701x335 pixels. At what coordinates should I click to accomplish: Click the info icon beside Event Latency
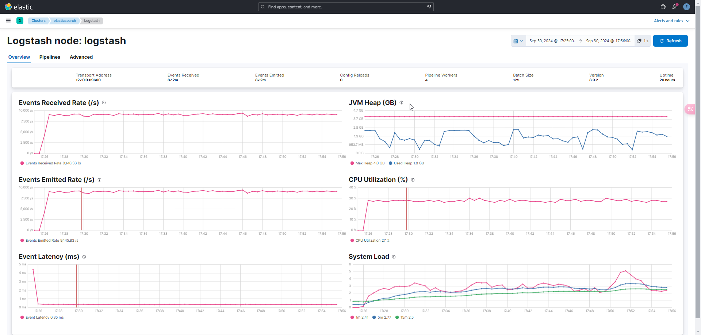tap(84, 257)
